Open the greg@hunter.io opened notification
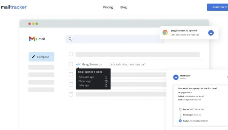The image size is (228, 130). click(189, 33)
